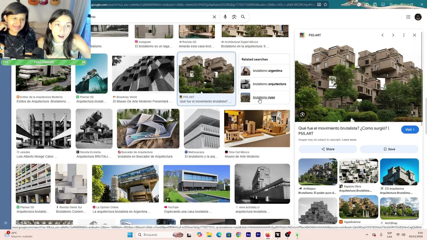Open the La Opinion Online Argentina image
The height and width of the screenshot is (240, 427).
point(125,184)
